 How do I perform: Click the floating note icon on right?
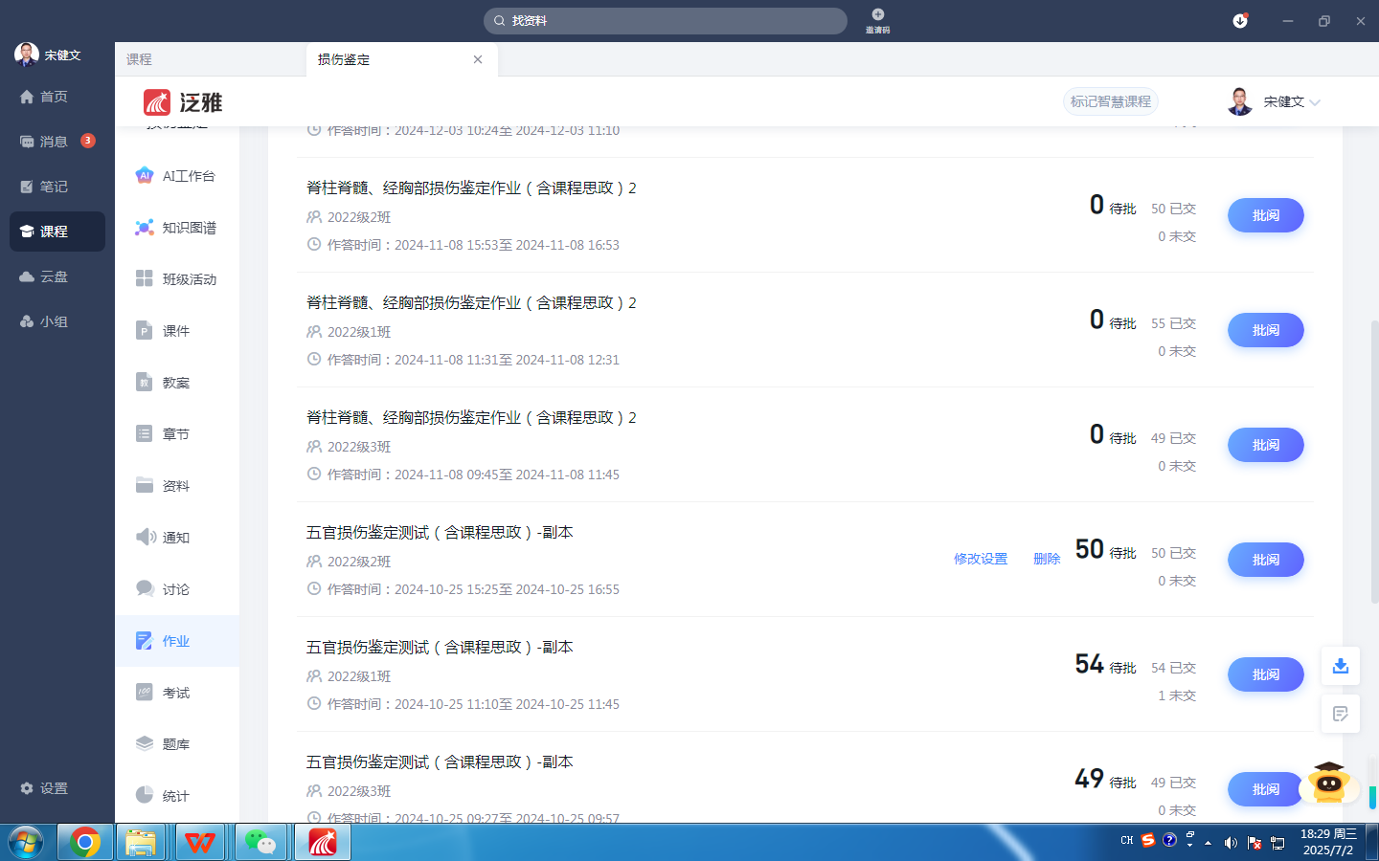coord(1341,714)
